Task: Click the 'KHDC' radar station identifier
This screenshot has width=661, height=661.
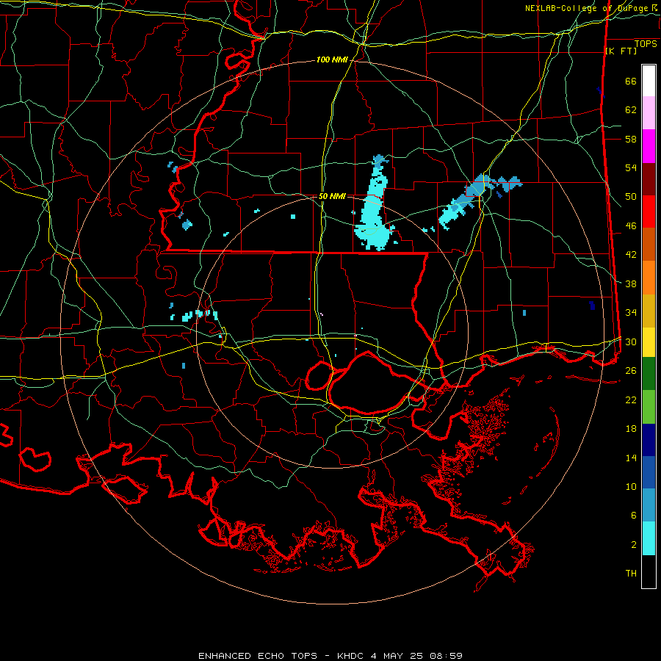Action: (x=352, y=656)
